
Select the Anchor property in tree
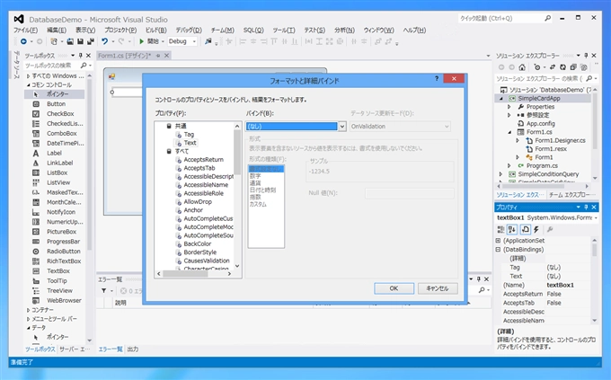193,210
